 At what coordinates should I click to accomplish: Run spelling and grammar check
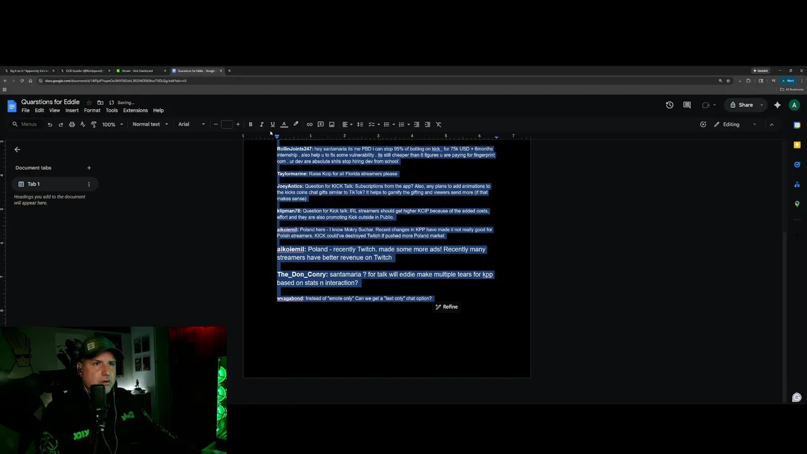[x=83, y=124]
